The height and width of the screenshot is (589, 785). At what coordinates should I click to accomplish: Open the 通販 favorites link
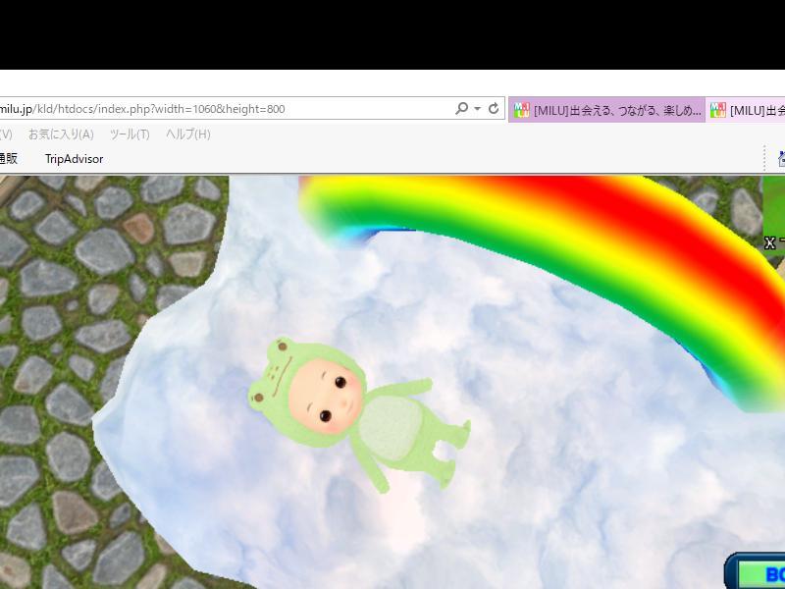[8, 159]
